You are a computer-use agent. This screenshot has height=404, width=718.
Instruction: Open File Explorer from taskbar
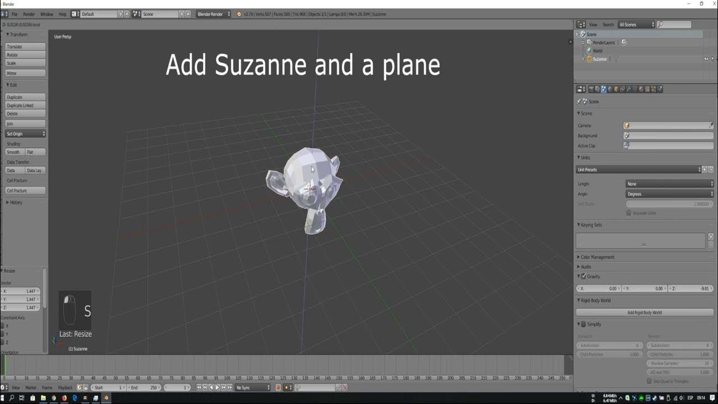pyautogui.click(x=43, y=398)
